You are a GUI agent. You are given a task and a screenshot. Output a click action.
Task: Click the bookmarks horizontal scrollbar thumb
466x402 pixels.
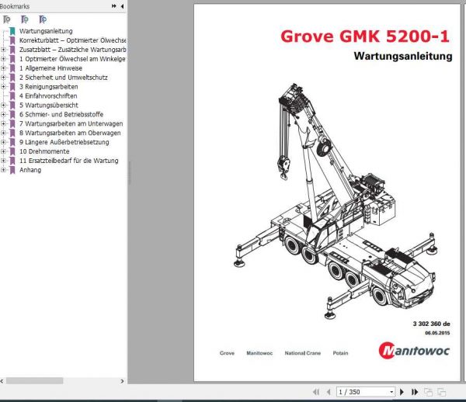tap(35, 380)
